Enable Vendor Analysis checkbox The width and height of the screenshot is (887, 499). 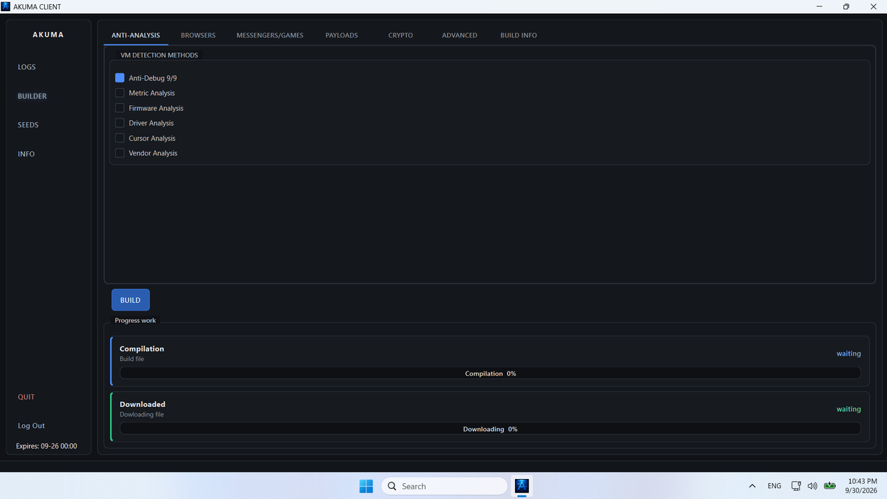[120, 153]
